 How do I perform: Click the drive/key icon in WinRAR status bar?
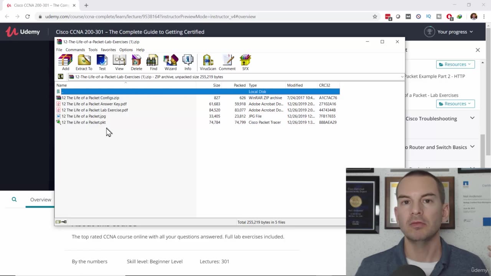pyautogui.click(x=61, y=222)
